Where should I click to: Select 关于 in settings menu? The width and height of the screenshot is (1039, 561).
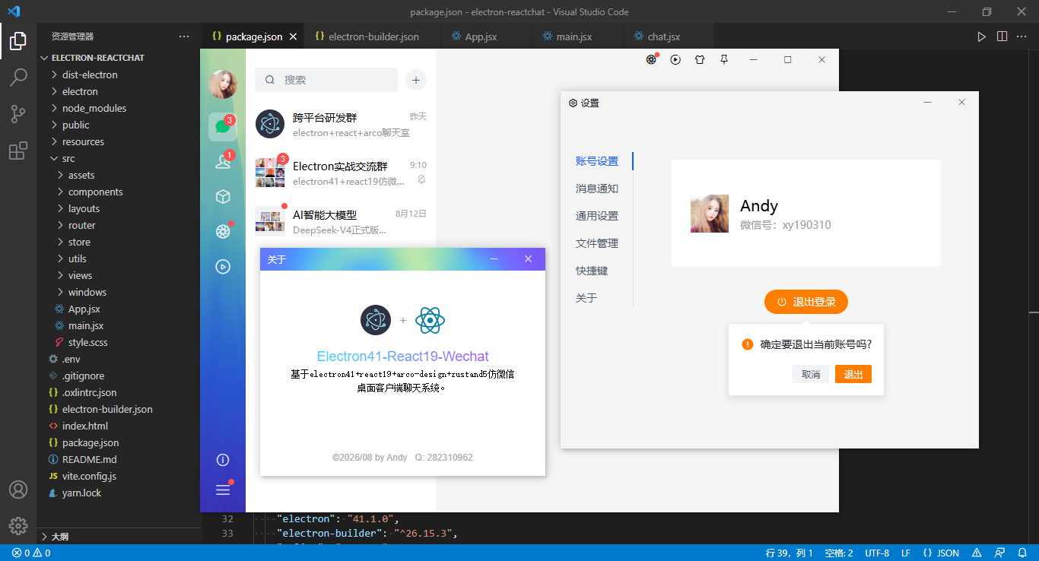click(586, 298)
